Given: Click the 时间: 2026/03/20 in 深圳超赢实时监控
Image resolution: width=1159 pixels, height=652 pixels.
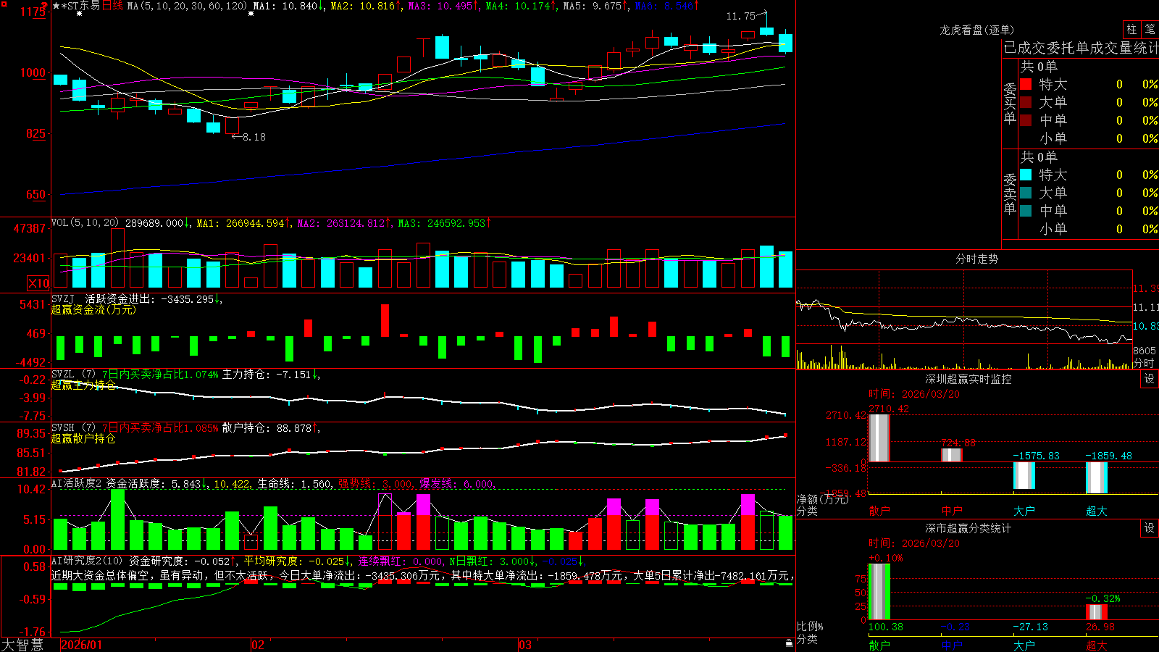Looking at the screenshot, I should [914, 394].
